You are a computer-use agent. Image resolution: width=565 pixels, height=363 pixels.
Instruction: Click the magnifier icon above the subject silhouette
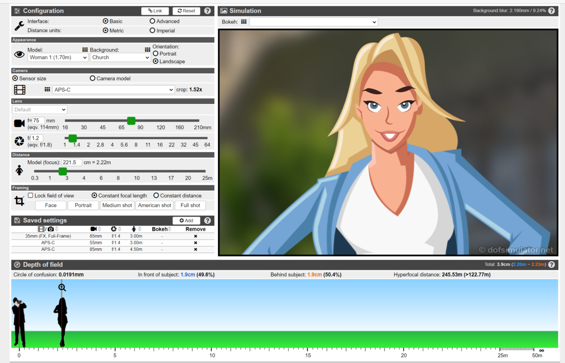62,288
